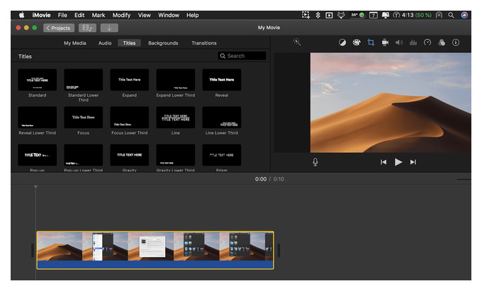This screenshot has height=291, width=482.
Task: Toggle the media browser button in toolbar
Action: [x=87, y=28]
